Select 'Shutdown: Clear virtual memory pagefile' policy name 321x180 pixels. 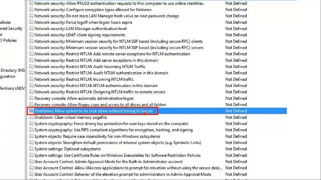[x=70, y=117]
